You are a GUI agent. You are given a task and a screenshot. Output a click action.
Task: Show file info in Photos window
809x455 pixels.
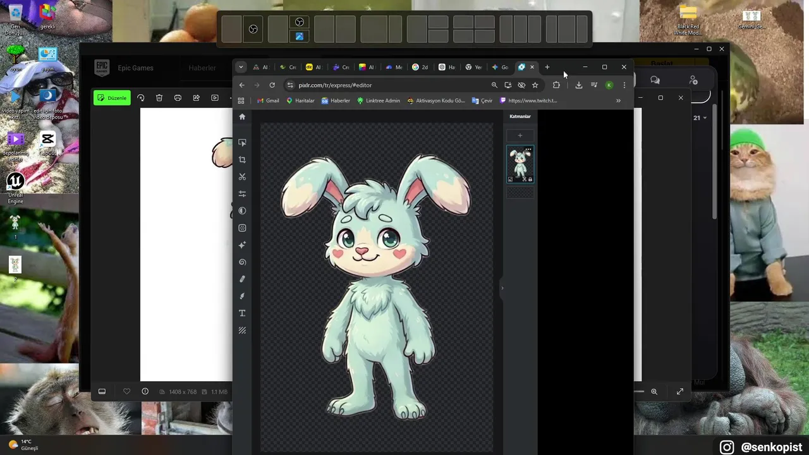145,392
